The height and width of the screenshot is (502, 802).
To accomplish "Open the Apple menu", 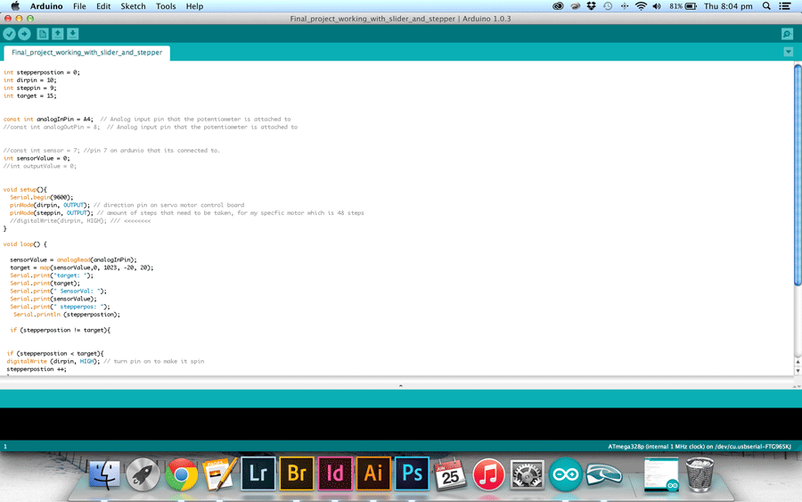I will pos(15,6).
